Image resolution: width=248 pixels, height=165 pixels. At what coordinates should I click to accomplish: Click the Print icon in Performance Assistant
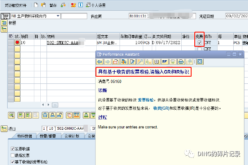tap(181, 62)
